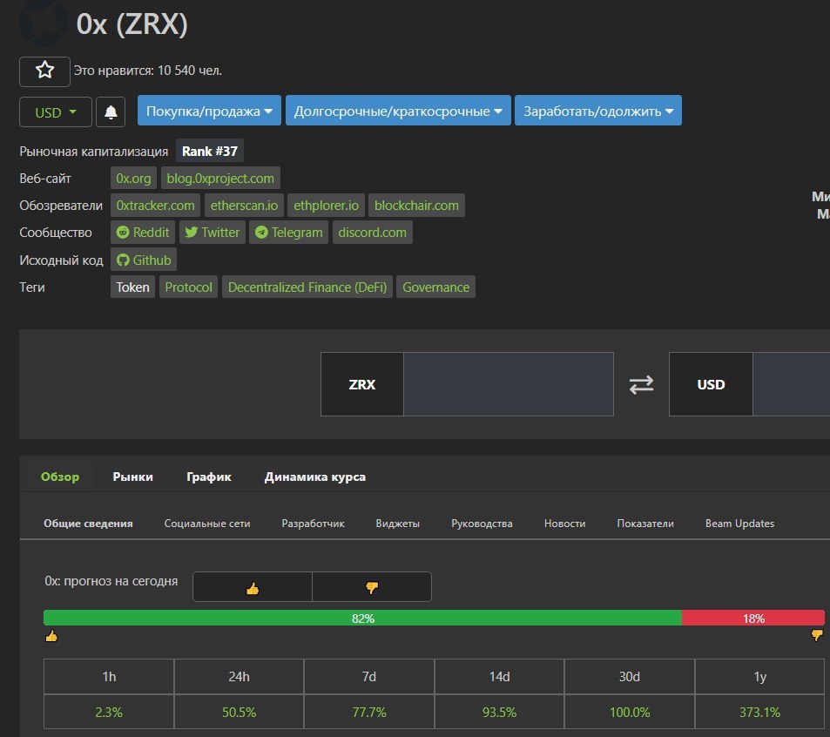Select the Виджеты subtab
Screen dimensions: 830x737
(397, 523)
